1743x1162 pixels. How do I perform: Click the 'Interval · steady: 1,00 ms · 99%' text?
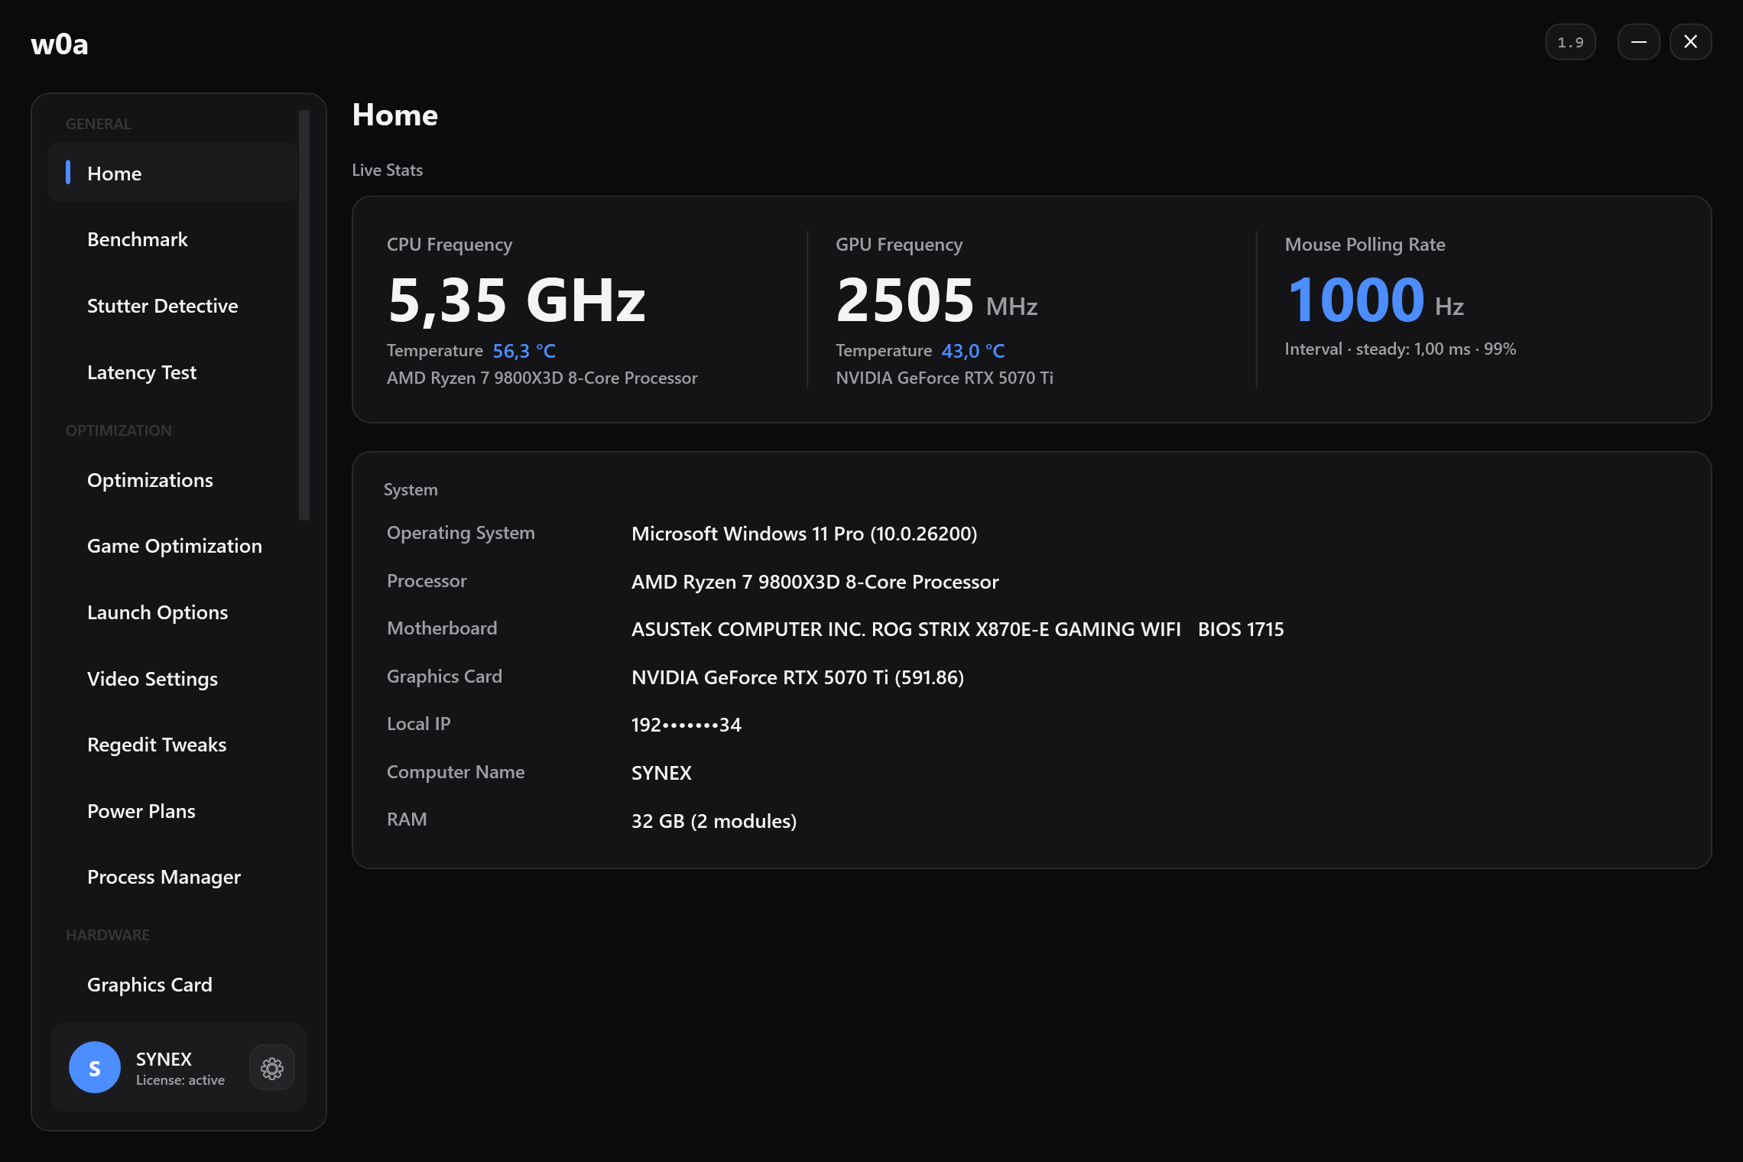(1401, 349)
